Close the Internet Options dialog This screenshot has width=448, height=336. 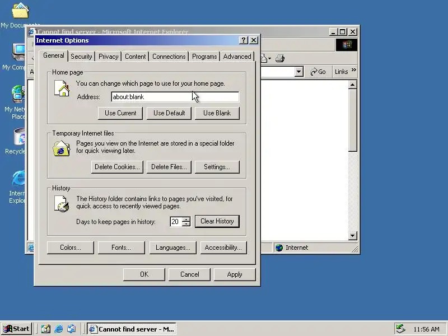254,40
